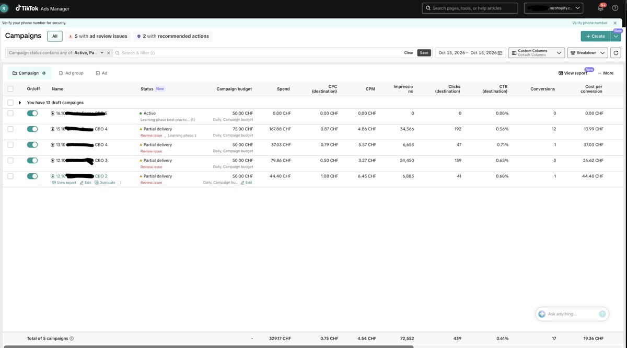Screen dimensions: 627x348
Task: Switch to the Ad group tab
Action: coord(71,73)
